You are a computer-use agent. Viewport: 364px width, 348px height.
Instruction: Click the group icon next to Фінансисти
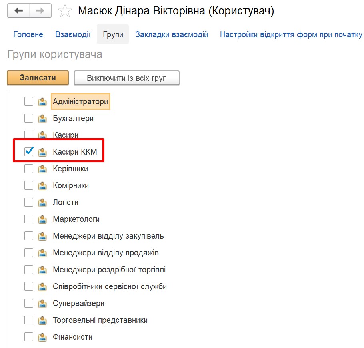42,337
